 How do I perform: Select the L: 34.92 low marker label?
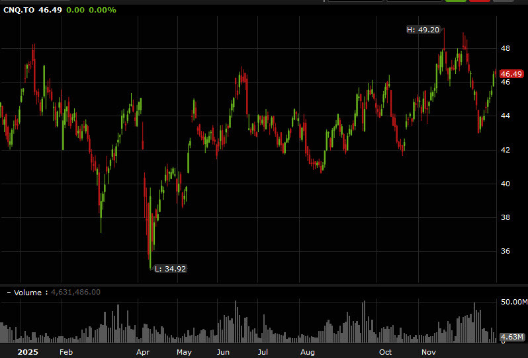170,269
